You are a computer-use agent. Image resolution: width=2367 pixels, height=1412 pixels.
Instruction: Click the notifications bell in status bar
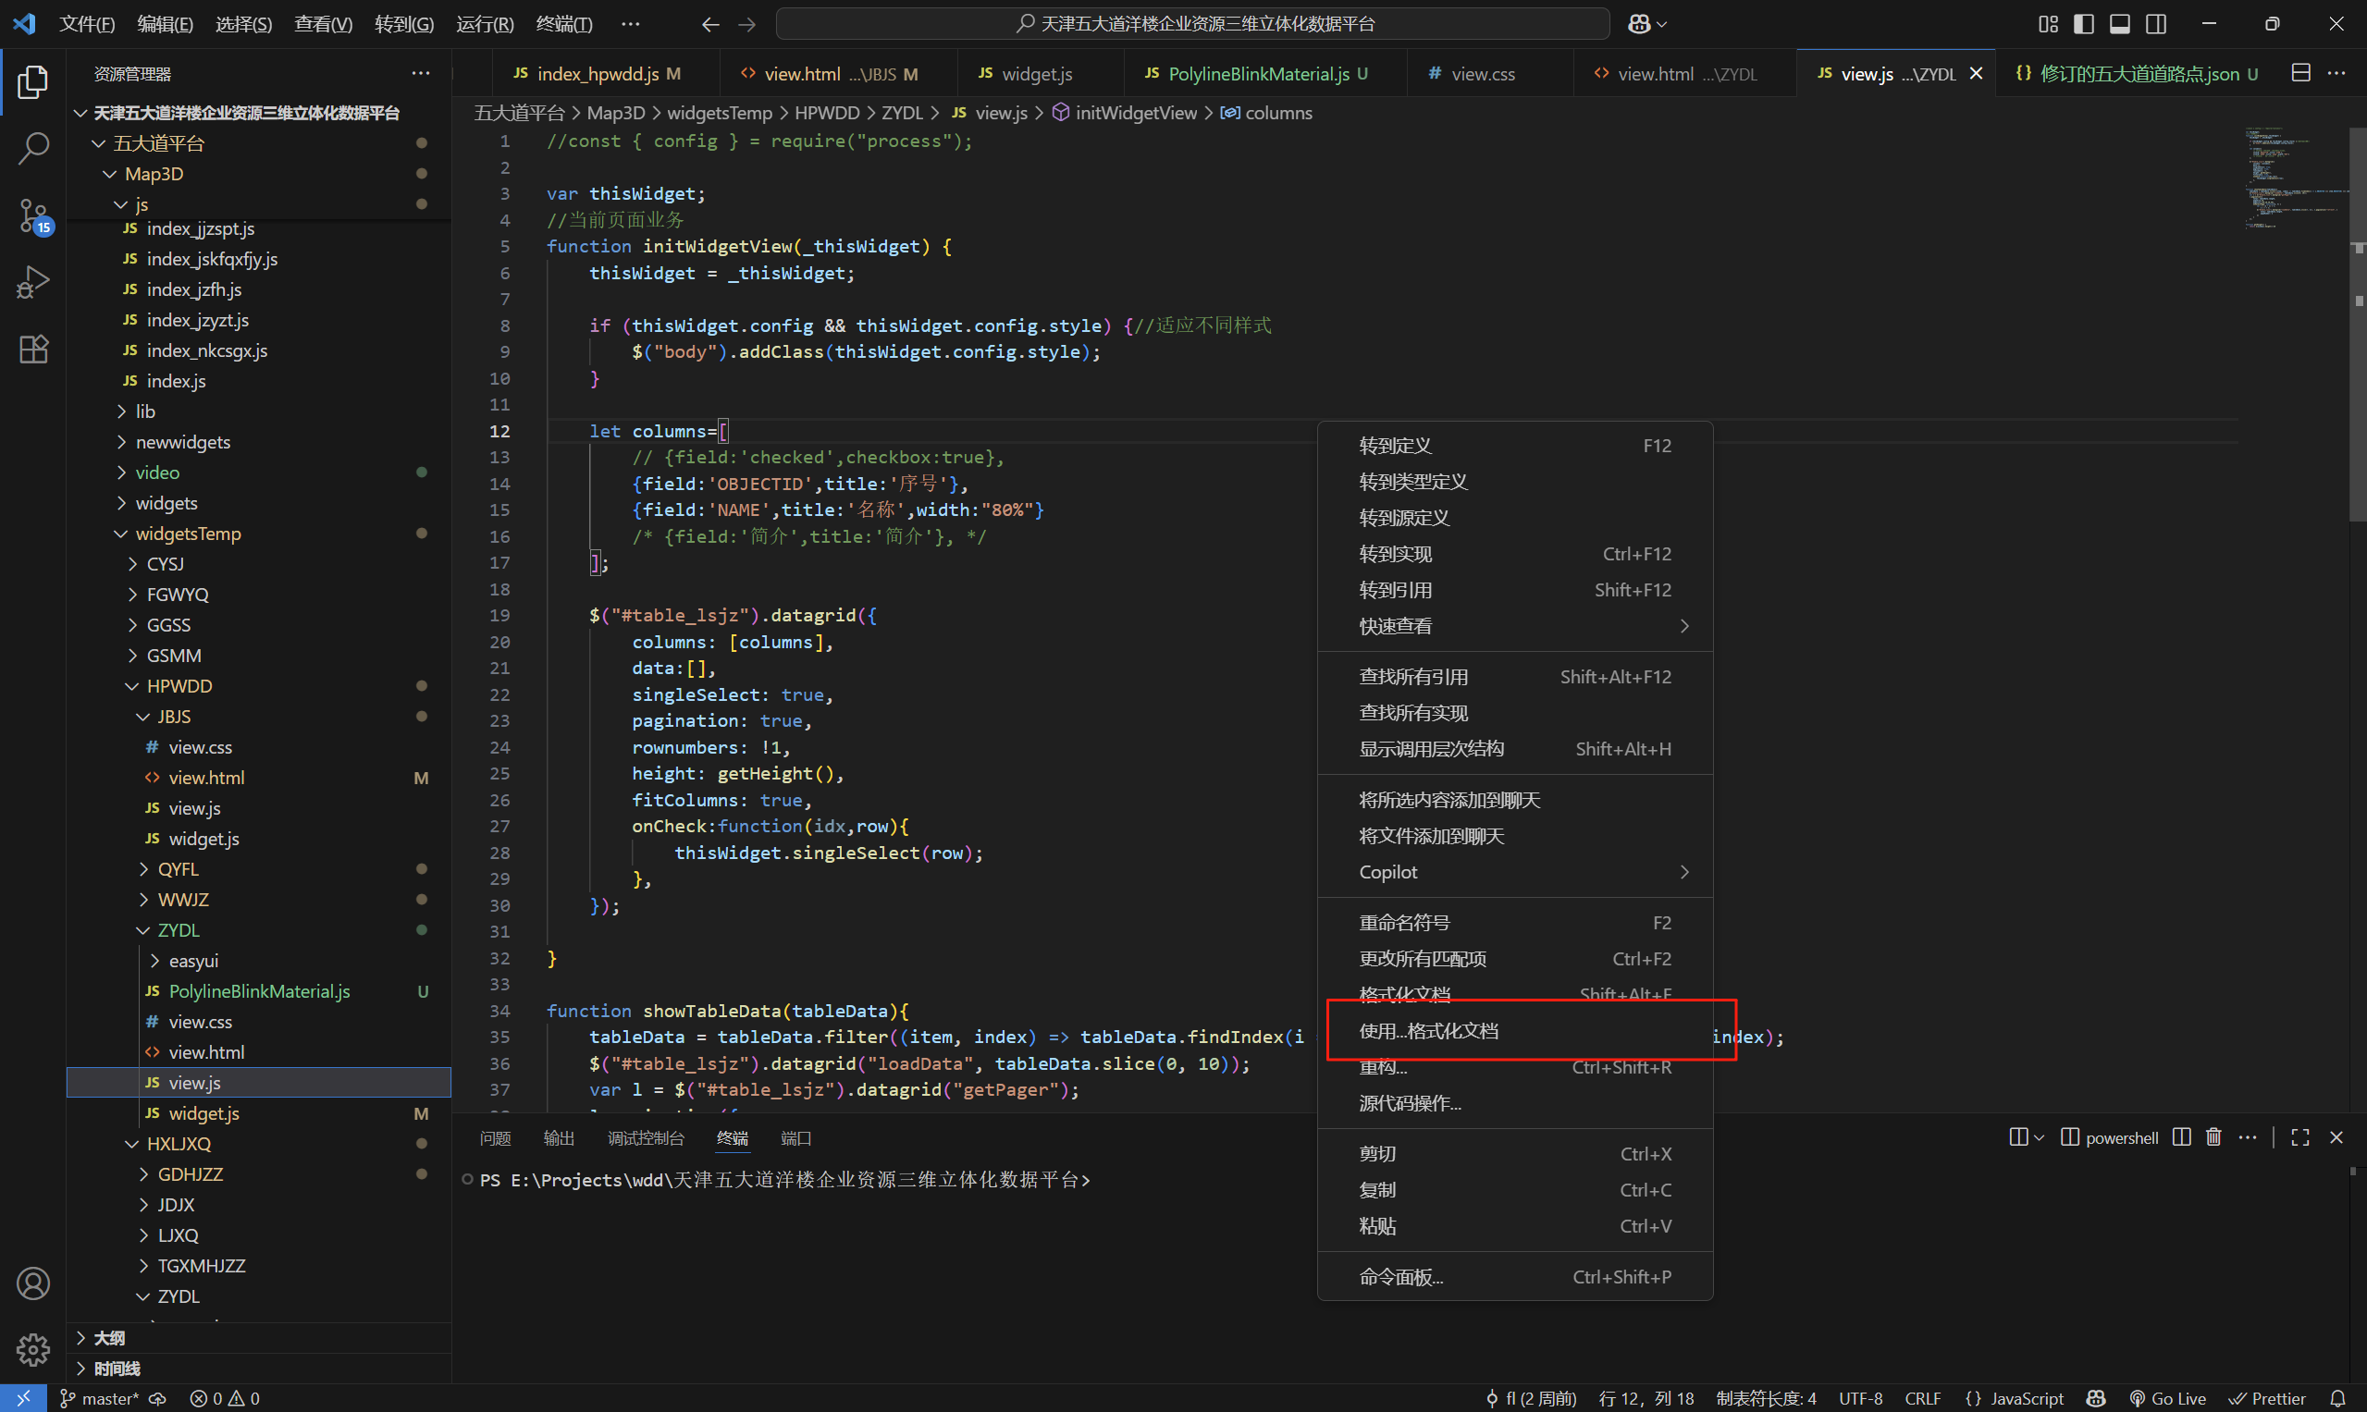pos(2336,1398)
